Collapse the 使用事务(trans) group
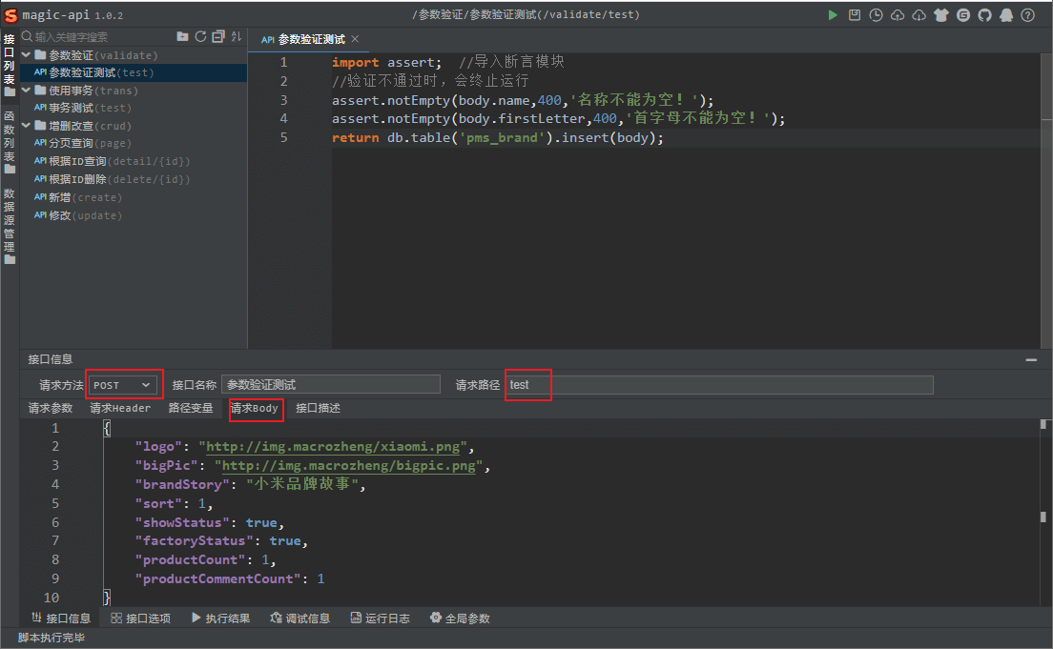The width and height of the screenshot is (1053, 649). pyautogui.click(x=26, y=90)
